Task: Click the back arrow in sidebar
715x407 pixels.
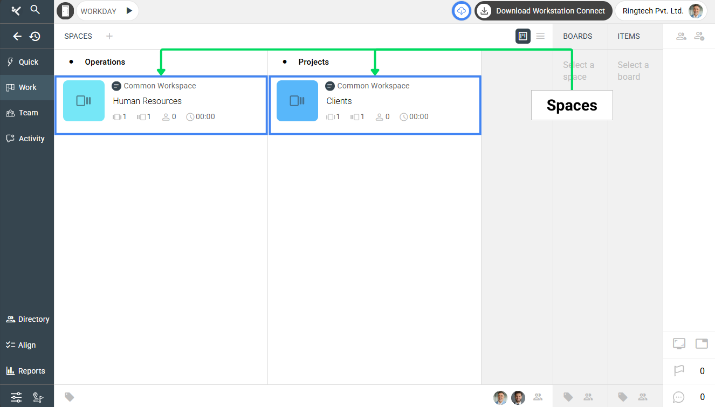Action: pyautogui.click(x=17, y=36)
